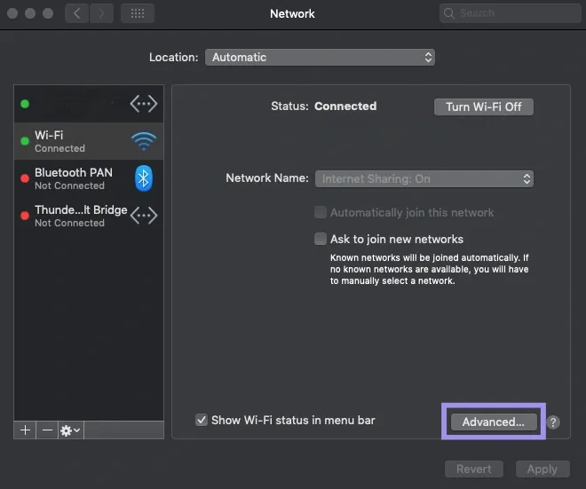Select Thunderbolt Bridge service
The height and width of the screenshot is (489, 586).
point(89,216)
